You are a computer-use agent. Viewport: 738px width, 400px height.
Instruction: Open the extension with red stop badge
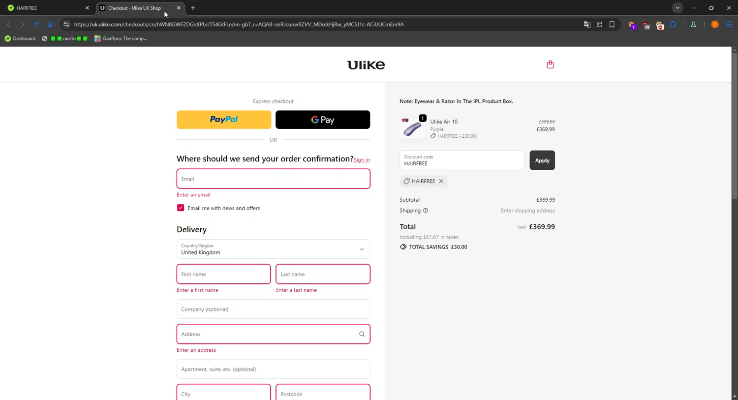point(660,25)
